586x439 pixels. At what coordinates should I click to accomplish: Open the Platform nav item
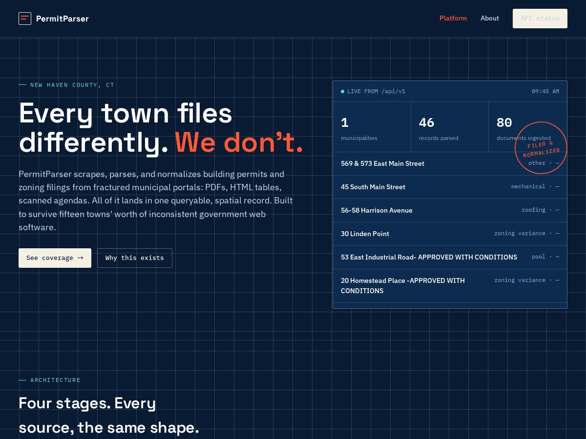point(453,18)
